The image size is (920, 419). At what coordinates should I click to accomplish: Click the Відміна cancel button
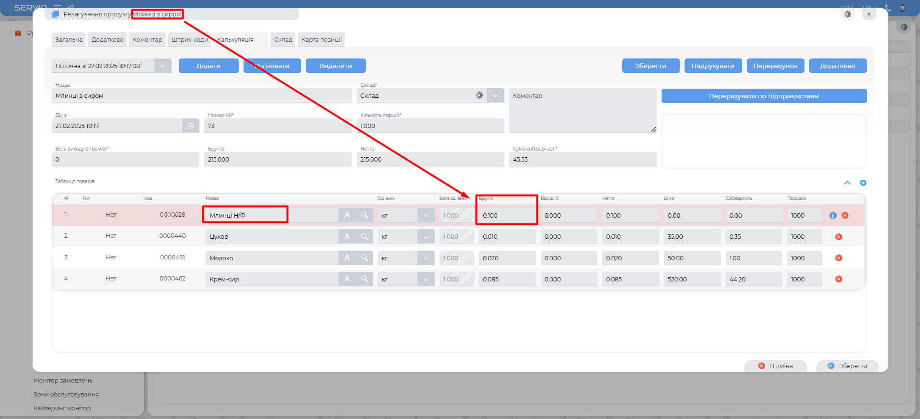pos(775,366)
